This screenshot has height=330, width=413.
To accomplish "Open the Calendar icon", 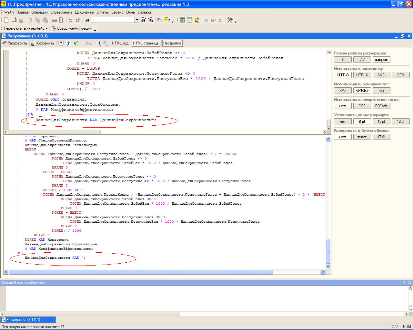I will coord(190,20).
